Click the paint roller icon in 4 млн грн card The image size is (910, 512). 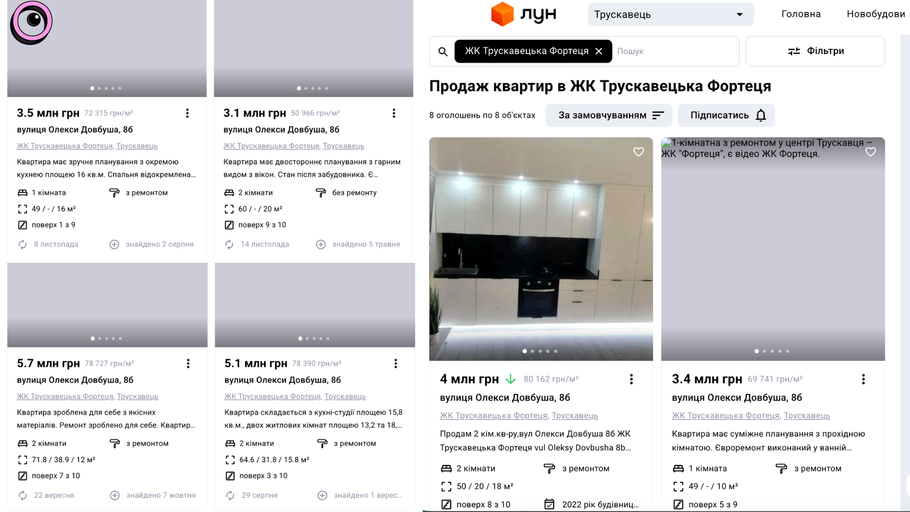click(549, 469)
